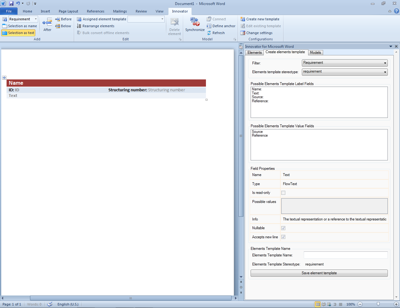Open the Requirement element type dropdown in ribbon

36,19
